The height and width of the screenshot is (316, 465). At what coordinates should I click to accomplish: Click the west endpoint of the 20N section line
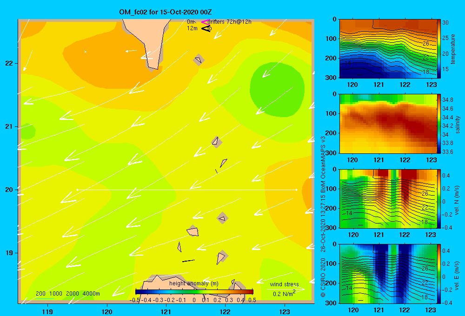pyautogui.click(x=77, y=190)
